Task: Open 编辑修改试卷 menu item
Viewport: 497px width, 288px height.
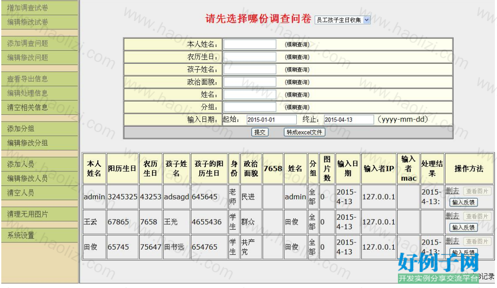Action: 39,22
